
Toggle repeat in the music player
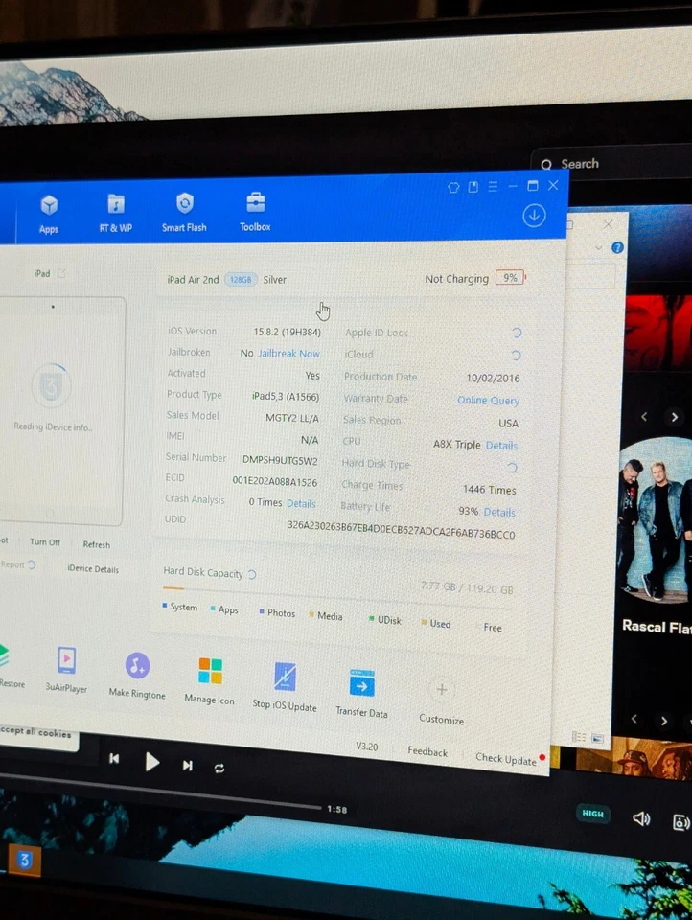(219, 768)
